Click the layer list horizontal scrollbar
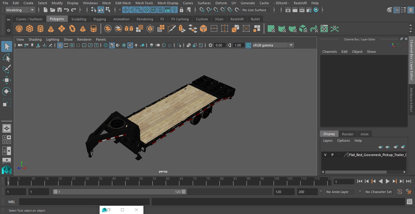 [x=355, y=172]
